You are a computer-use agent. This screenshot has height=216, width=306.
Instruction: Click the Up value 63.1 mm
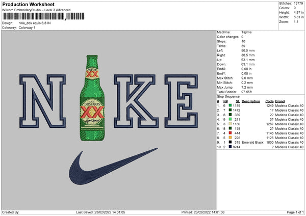tap(248, 60)
